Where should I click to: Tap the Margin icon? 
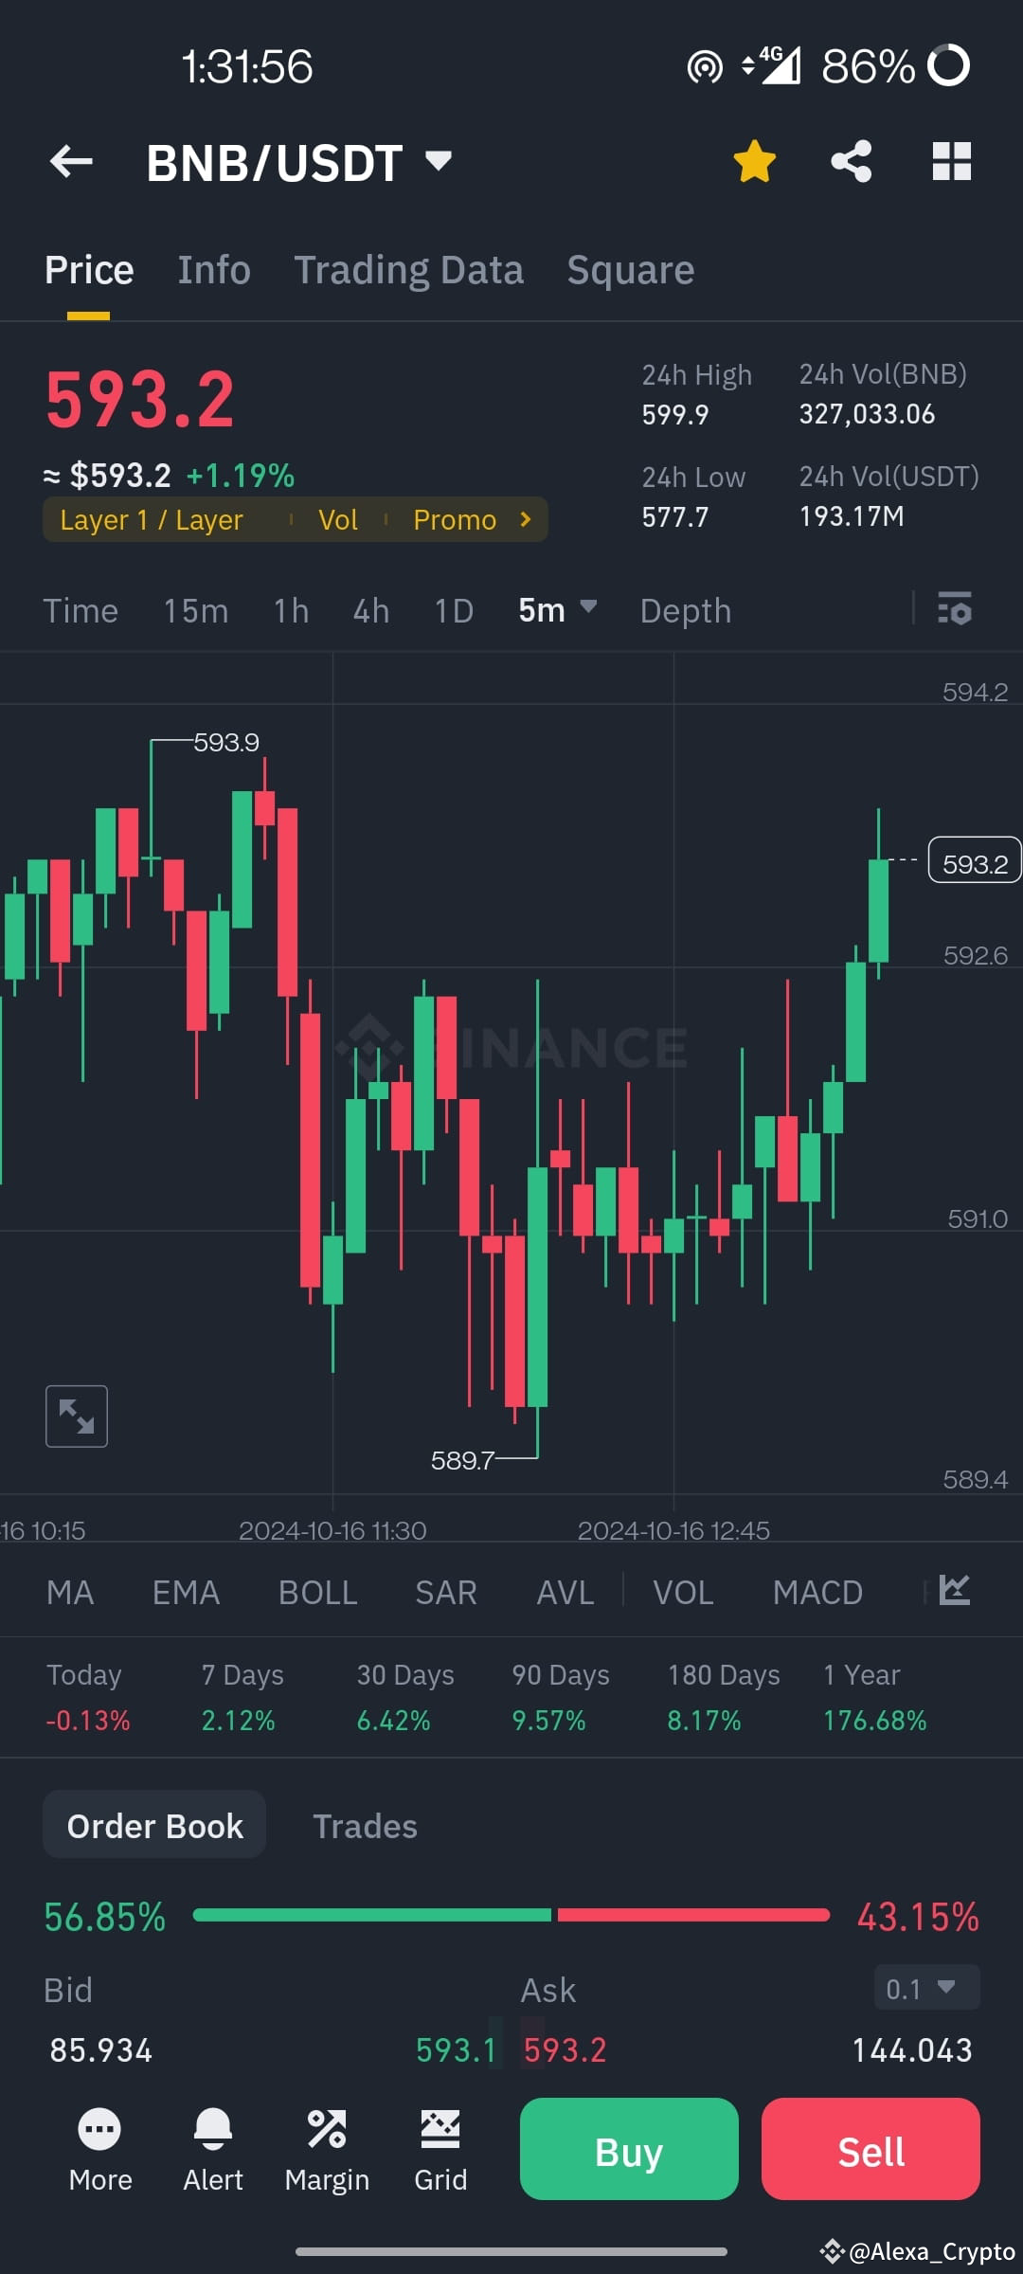[x=327, y=2151]
